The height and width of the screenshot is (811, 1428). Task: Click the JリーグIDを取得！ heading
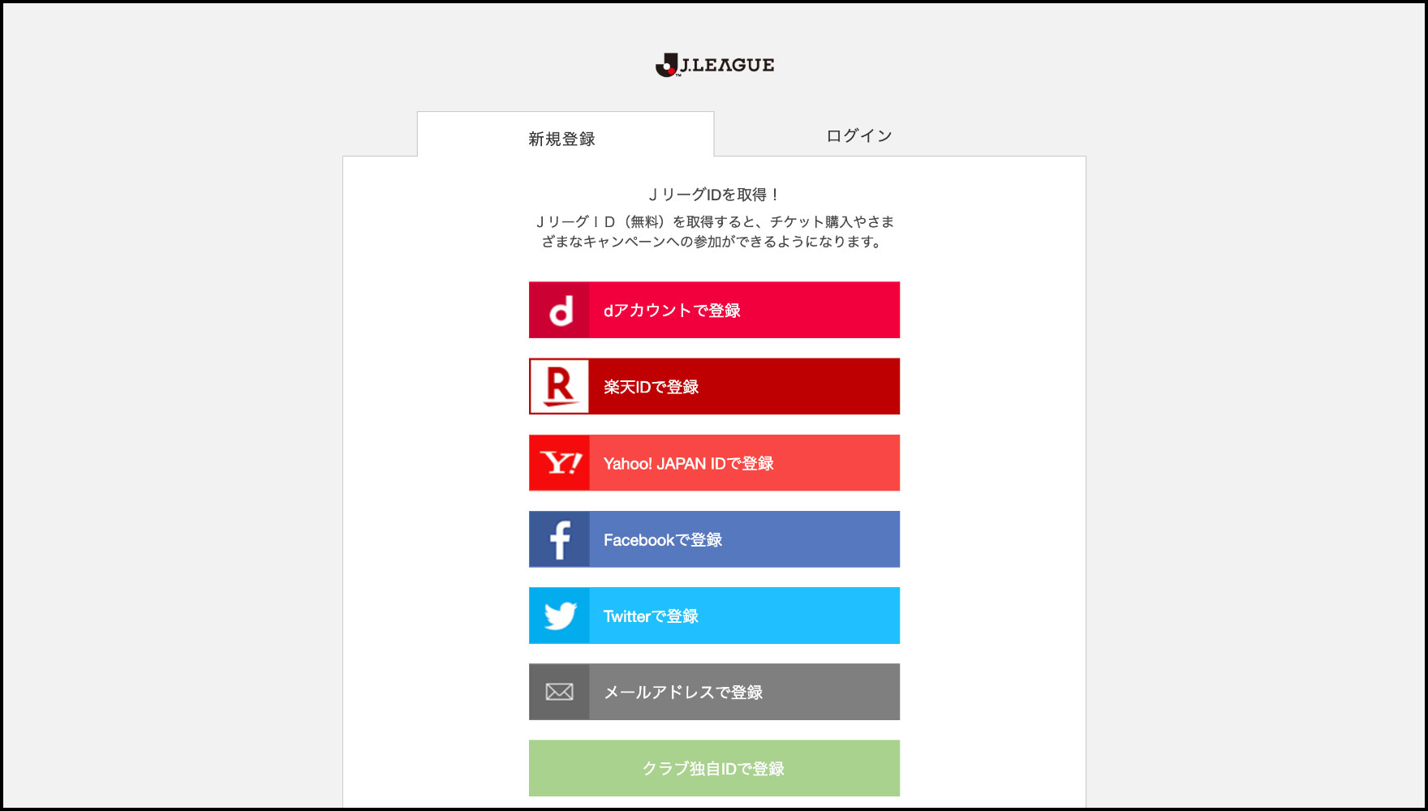714,195
